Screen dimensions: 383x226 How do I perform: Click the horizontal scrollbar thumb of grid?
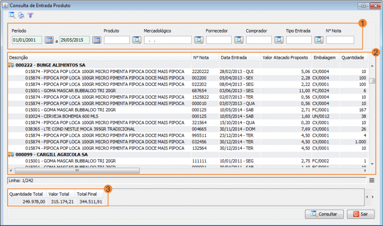[x=77, y=171]
